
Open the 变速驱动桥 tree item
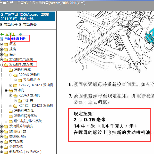point(18,136)
